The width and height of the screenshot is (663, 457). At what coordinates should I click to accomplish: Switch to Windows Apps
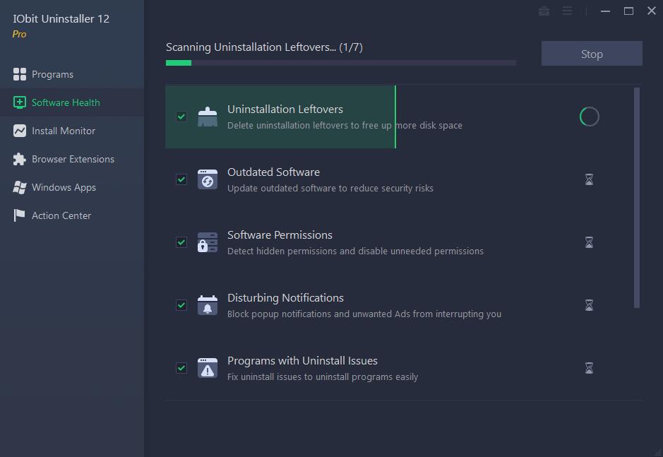(72, 187)
